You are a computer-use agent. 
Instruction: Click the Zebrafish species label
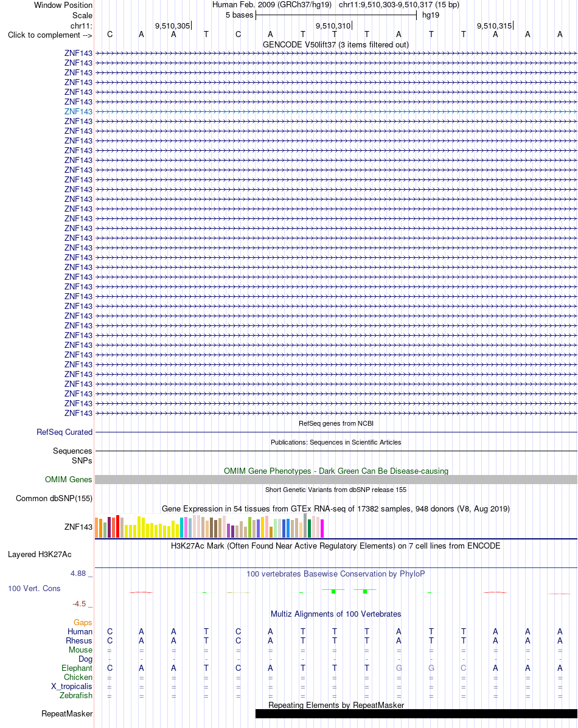click(x=75, y=696)
